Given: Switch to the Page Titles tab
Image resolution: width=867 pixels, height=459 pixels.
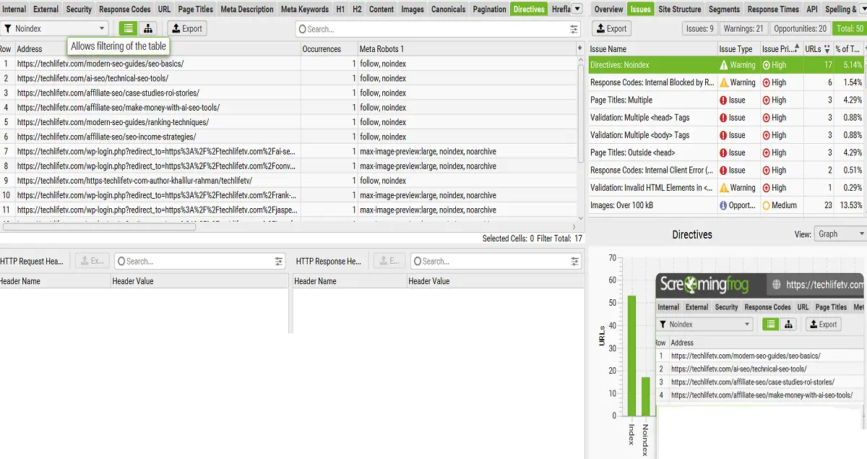Looking at the screenshot, I should tap(196, 9).
